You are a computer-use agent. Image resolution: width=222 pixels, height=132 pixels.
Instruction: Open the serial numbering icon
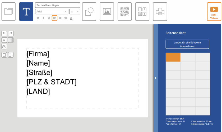point(142,11)
